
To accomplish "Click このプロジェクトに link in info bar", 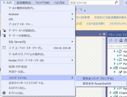I will coord(118,23).
